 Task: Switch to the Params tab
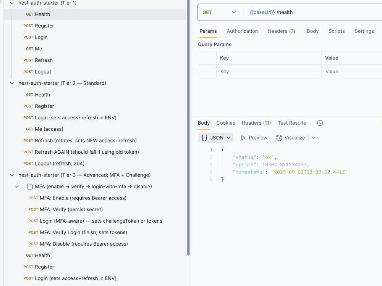[208, 31]
